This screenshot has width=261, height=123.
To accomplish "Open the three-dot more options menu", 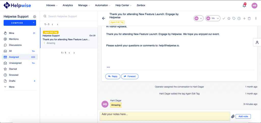I will coord(256,18).
